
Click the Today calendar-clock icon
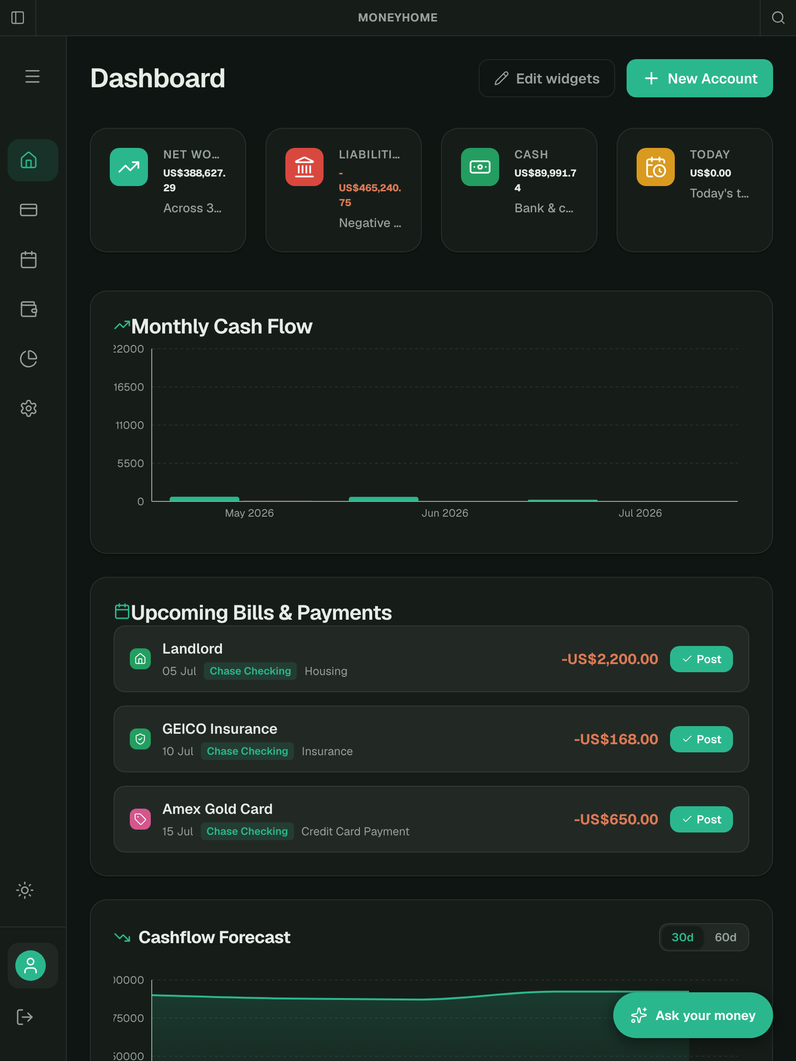pyautogui.click(x=655, y=167)
